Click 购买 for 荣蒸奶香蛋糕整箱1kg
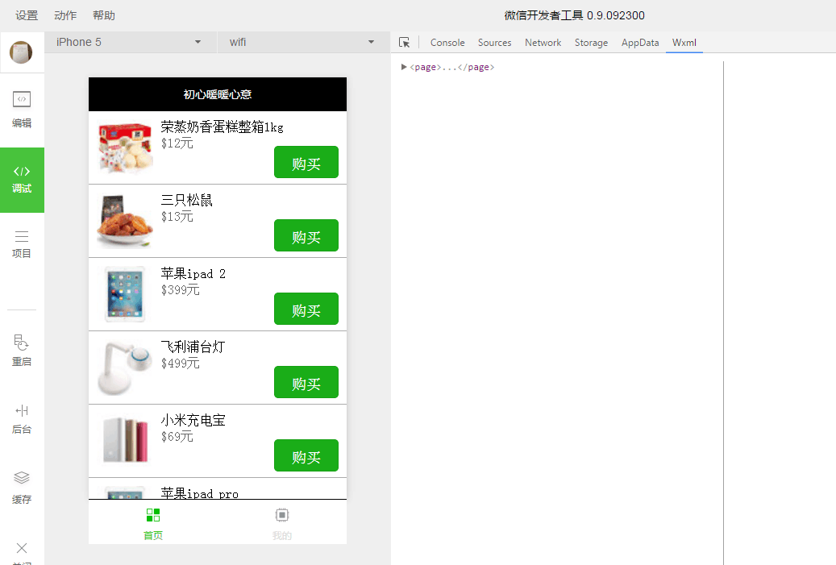 pos(306,162)
